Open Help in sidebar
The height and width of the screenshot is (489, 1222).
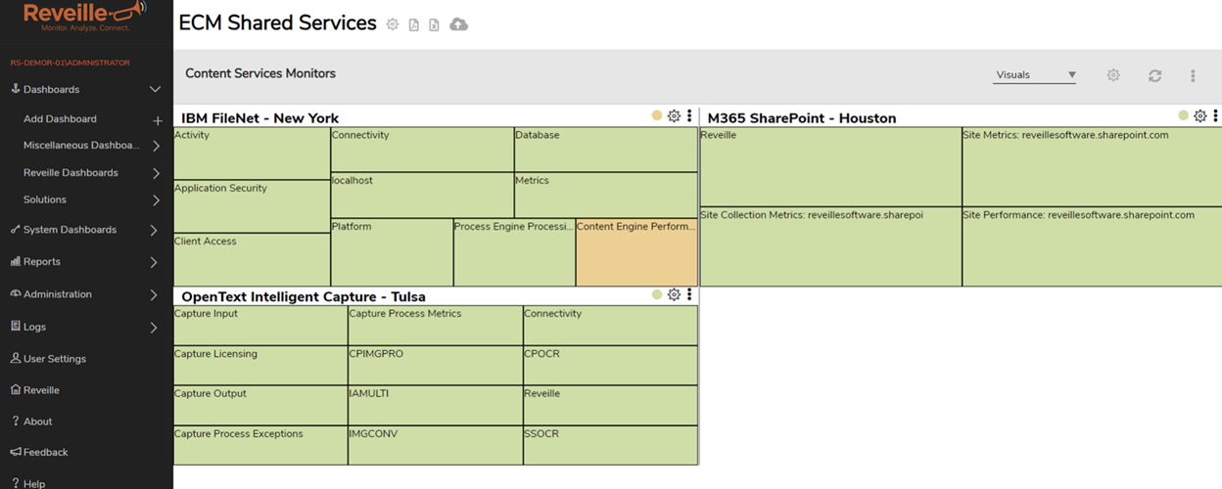point(28,483)
